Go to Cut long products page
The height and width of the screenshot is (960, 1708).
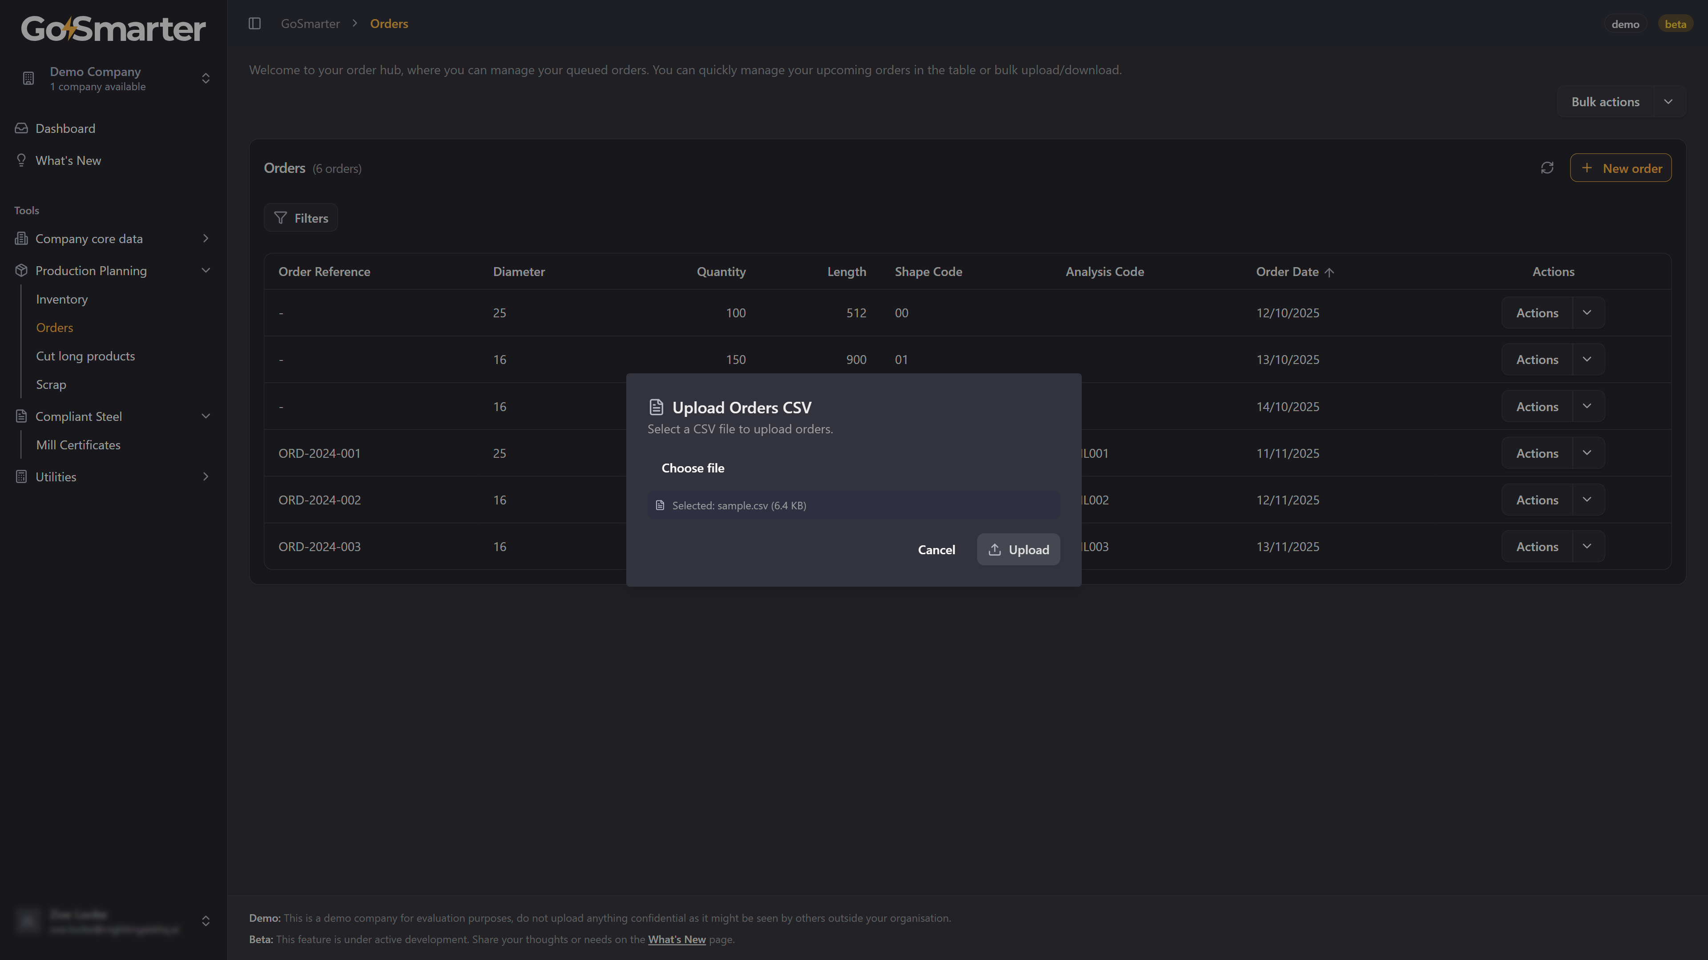[x=85, y=356]
